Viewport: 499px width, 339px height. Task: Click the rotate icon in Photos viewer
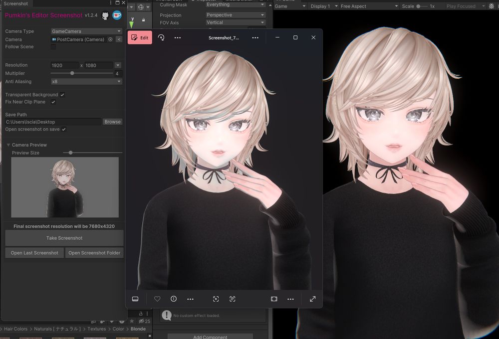[x=161, y=37]
